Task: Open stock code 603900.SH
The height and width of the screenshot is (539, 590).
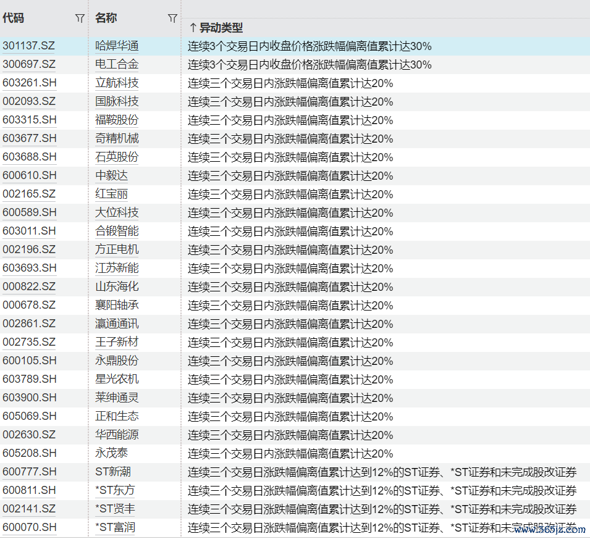Action: coord(29,398)
